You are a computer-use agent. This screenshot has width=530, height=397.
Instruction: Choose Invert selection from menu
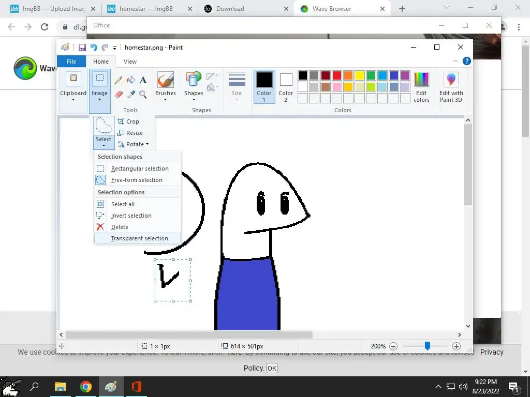tap(137, 216)
